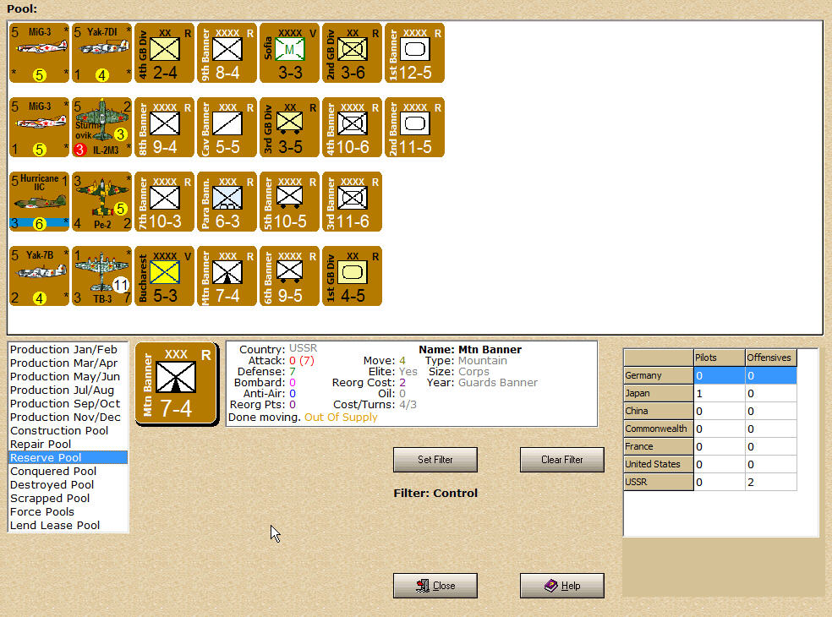Open Production Sep/Oct pool
Screen dimensions: 832x617
(x=68, y=404)
